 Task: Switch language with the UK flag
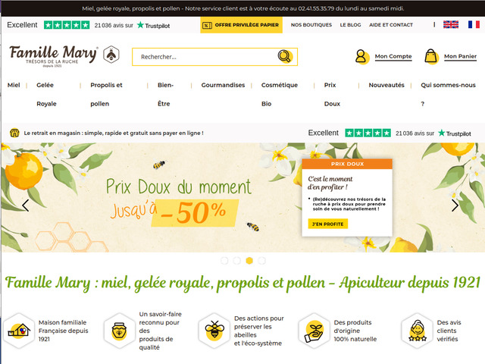point(451,24)
